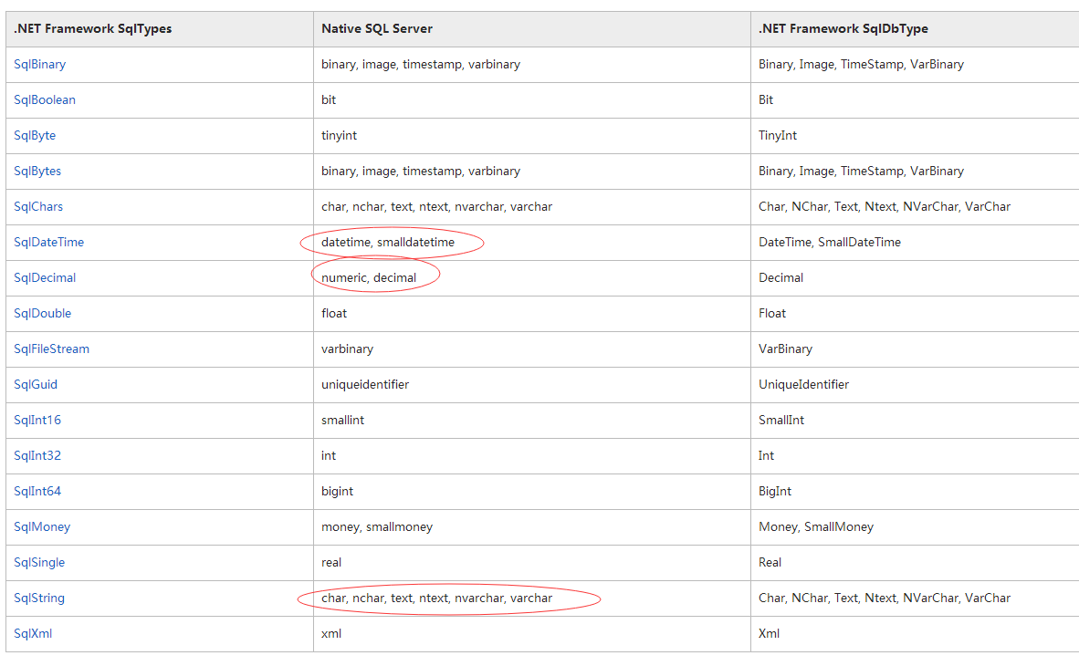This screenshot has height=666, width=1079.
Task: Click the '.NET Framework SqlTypes' column header
Action: (x=93, y=29)
